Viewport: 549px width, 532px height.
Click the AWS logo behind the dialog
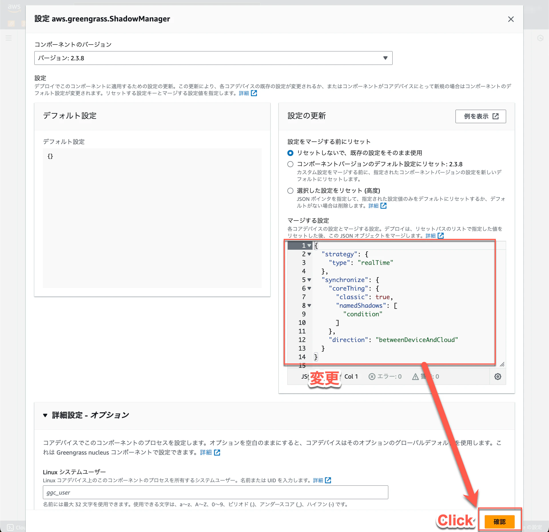(x=14, y=8)
